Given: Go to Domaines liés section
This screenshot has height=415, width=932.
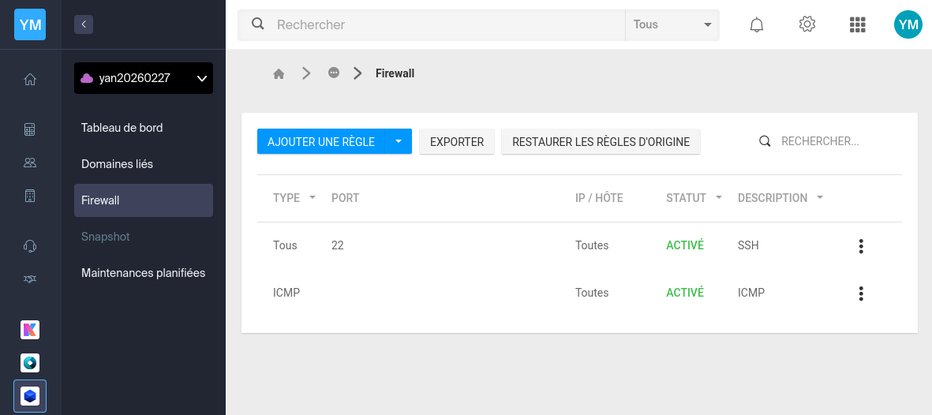Looking at the screenshot, I should tap(117, 164).
